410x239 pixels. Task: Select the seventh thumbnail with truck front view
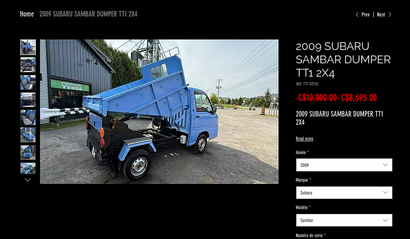tap(28, 152)
